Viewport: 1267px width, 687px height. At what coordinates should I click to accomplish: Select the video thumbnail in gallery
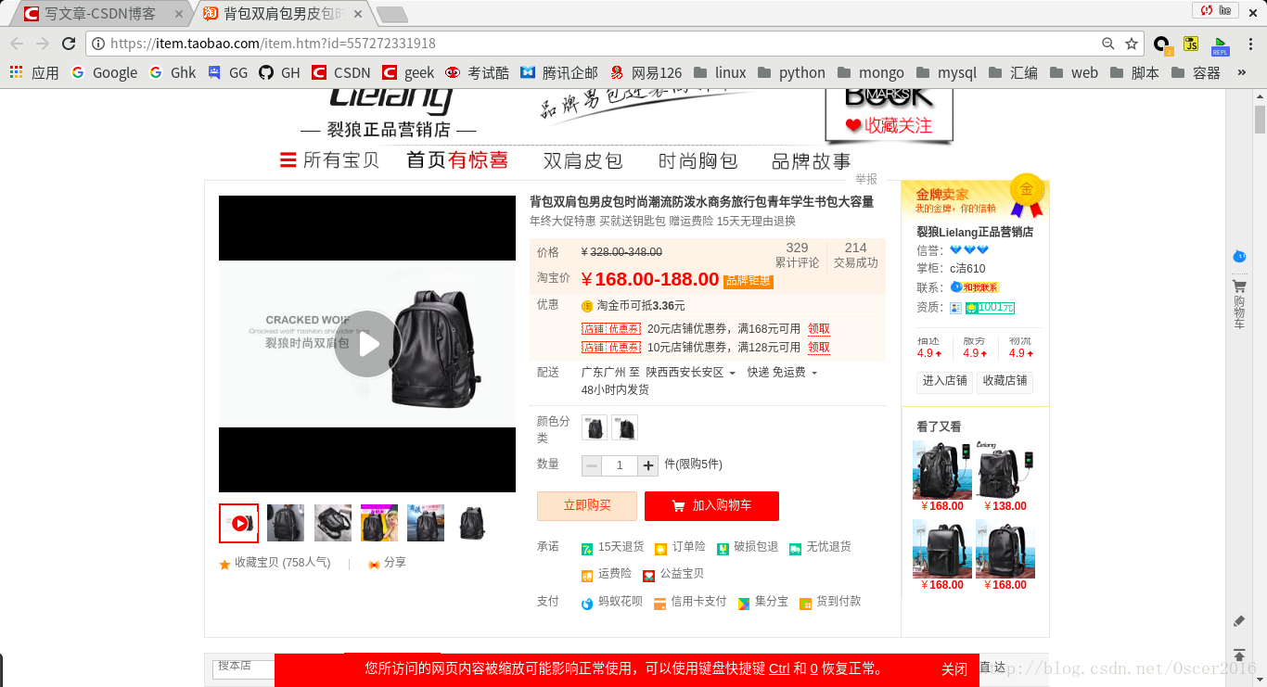pyautogui.click(x=238, y=523)
